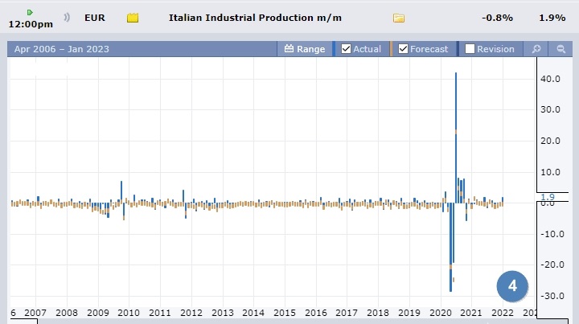Click the 12:00pm event time

point(31,24)
